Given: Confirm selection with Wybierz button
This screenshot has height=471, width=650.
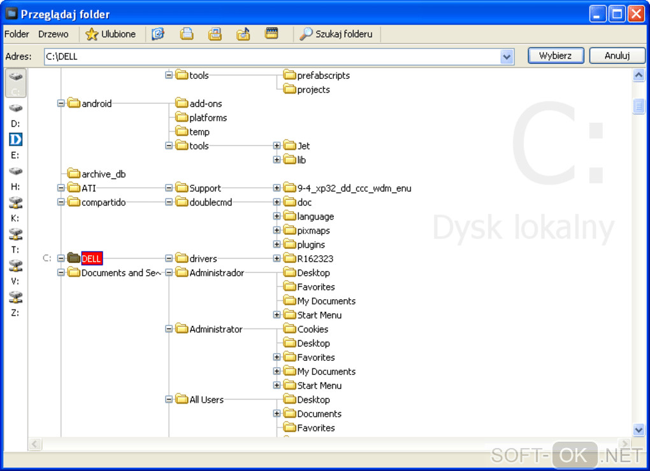Looking at the screenshot, I should pos(556,55).
